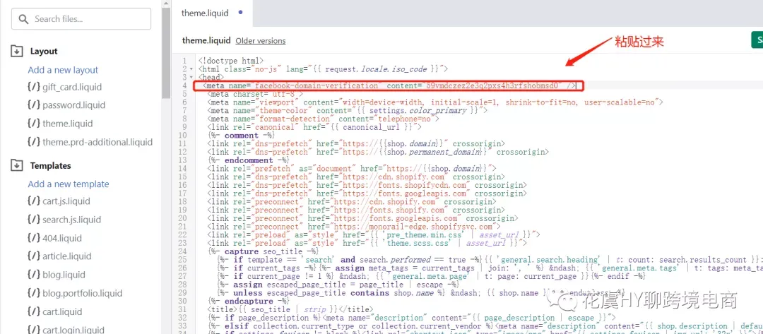Click Add a new layout link
The width and height of the screenshot is (763, 334).
click(x=63, y=70)
